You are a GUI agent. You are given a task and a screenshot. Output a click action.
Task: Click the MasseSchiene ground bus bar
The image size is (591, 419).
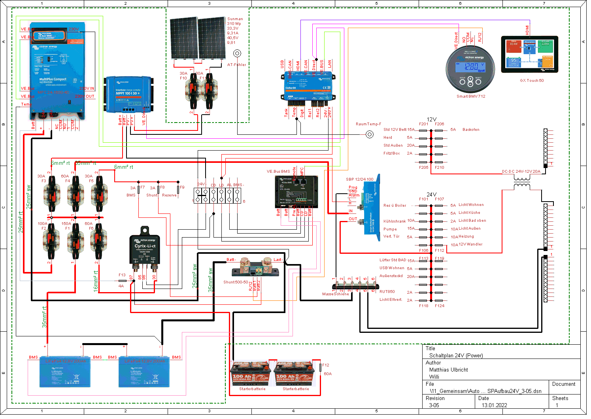point(355,286)
